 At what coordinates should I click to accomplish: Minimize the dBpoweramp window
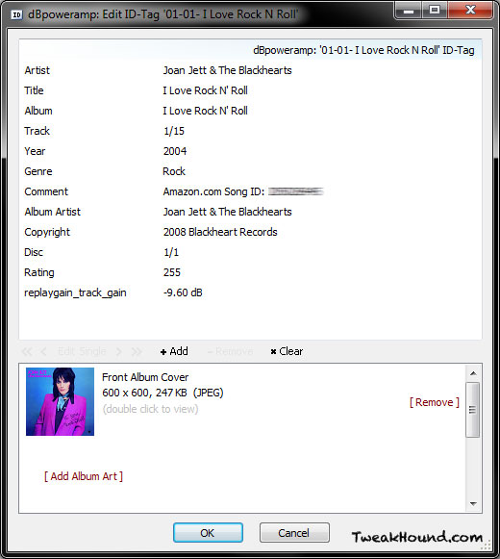[409, 11]
